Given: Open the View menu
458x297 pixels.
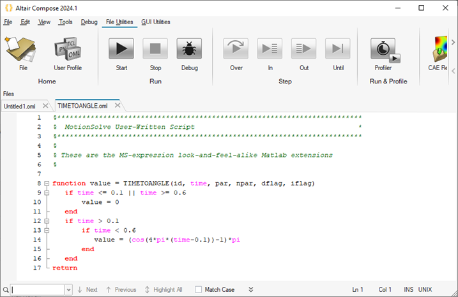Looking at the screenshot, I should click(44, 22).
